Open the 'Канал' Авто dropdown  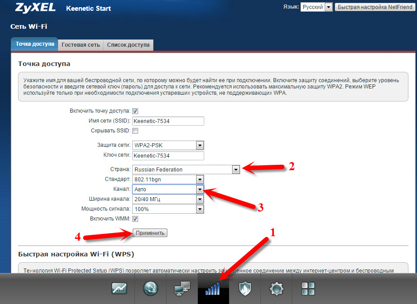coord(168,189)
